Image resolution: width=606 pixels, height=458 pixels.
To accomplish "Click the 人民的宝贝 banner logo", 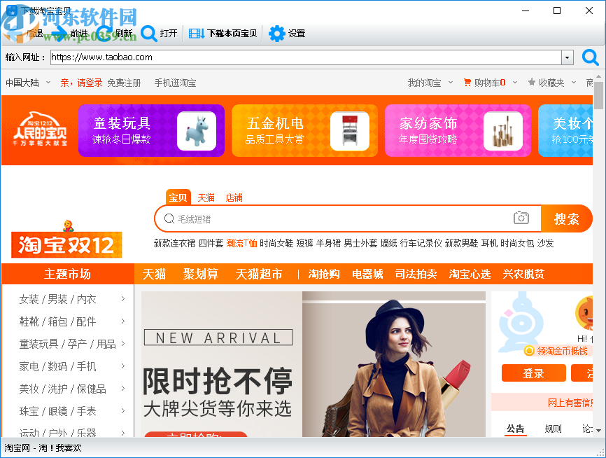I will 40,130.
